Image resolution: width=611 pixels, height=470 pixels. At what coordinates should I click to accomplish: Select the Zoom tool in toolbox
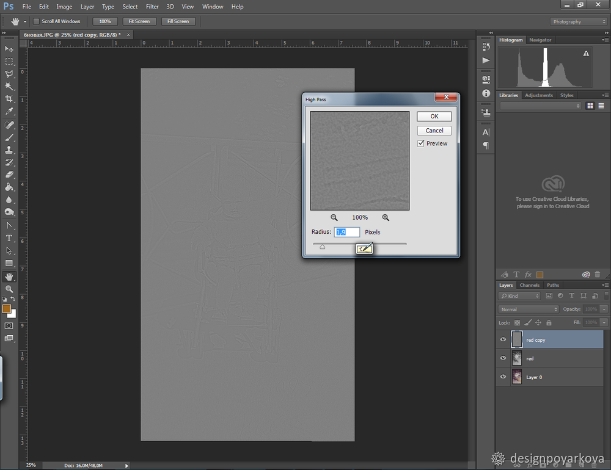coord(9,289)
